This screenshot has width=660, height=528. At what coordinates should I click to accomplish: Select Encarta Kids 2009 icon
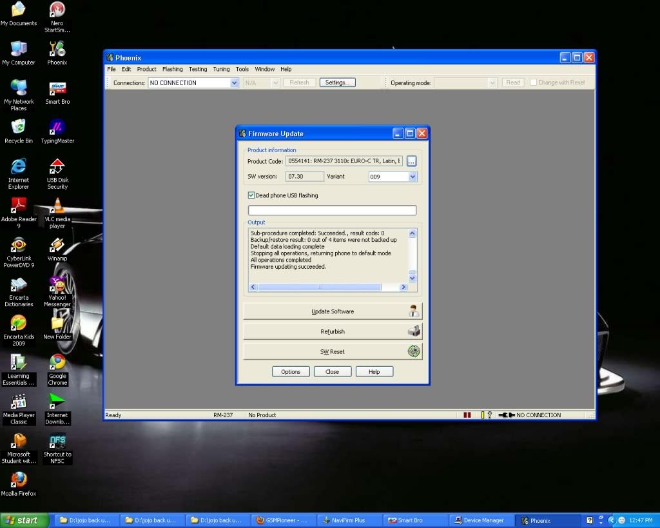[19, 330]
